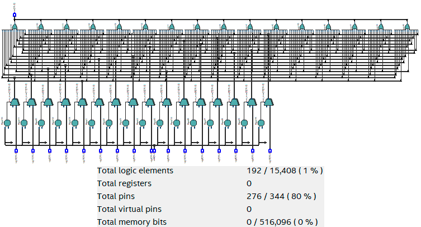Viewport: 421px width, 227px height.
Task: Click the second multiplexer from the left
Action: pyautogui.click(x=32, y=102)
